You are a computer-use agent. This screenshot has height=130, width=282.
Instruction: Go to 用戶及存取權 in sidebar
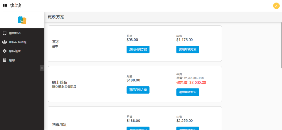tap(18, 42)
